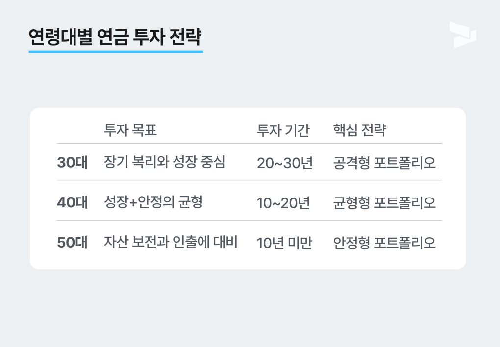Viewport: 500px width, 347px height.
Task: Choose the 공격형 포트폴리오 strategy text
Action: click(x=384, y=163)
